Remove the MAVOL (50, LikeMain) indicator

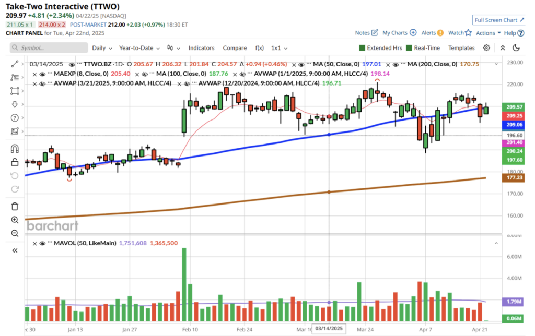point(34,243)
